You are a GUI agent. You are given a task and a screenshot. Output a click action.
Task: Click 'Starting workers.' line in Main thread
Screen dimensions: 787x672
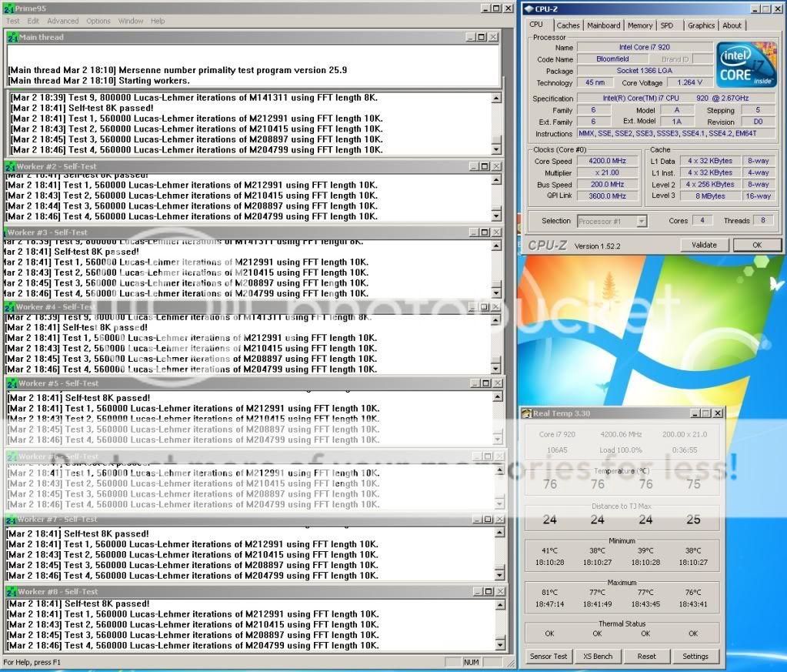[x=99, y=81]
